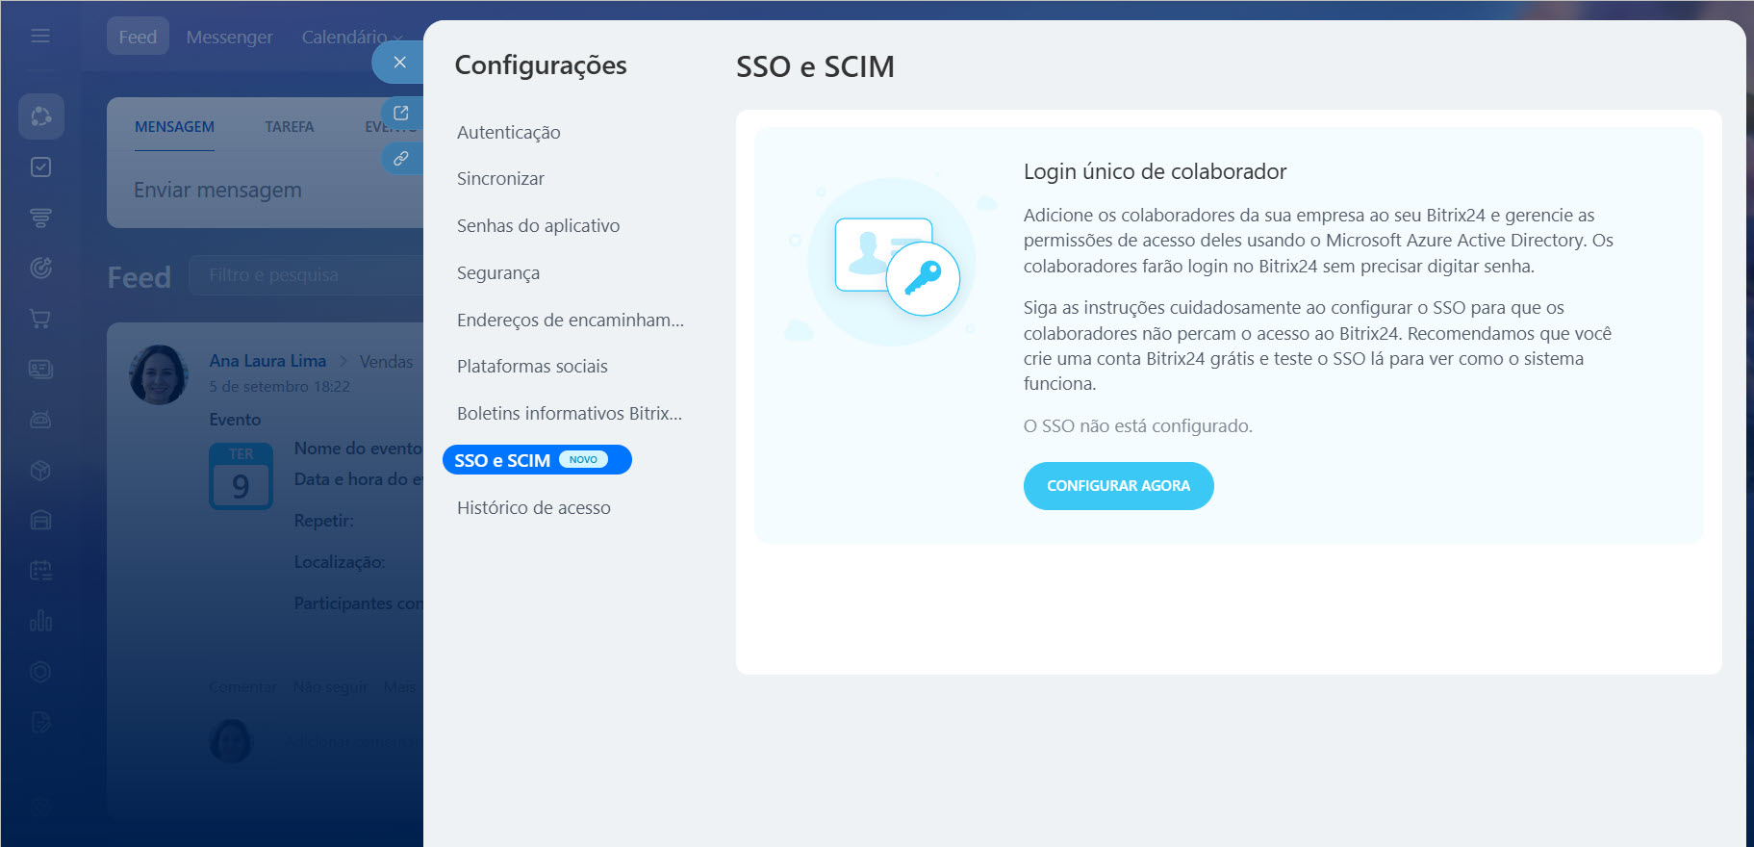Viewport: 1754px width, 847px height.
Task: Select the SSO e SCIM menu item
Action: (x=537, y=460)
